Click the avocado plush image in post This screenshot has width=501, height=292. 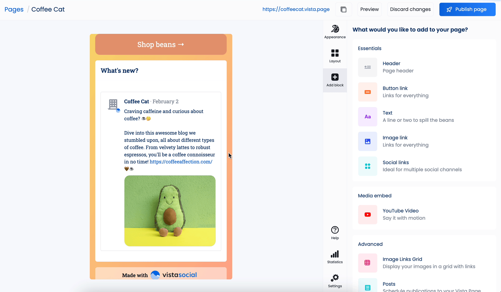click(x=170, y=211)
